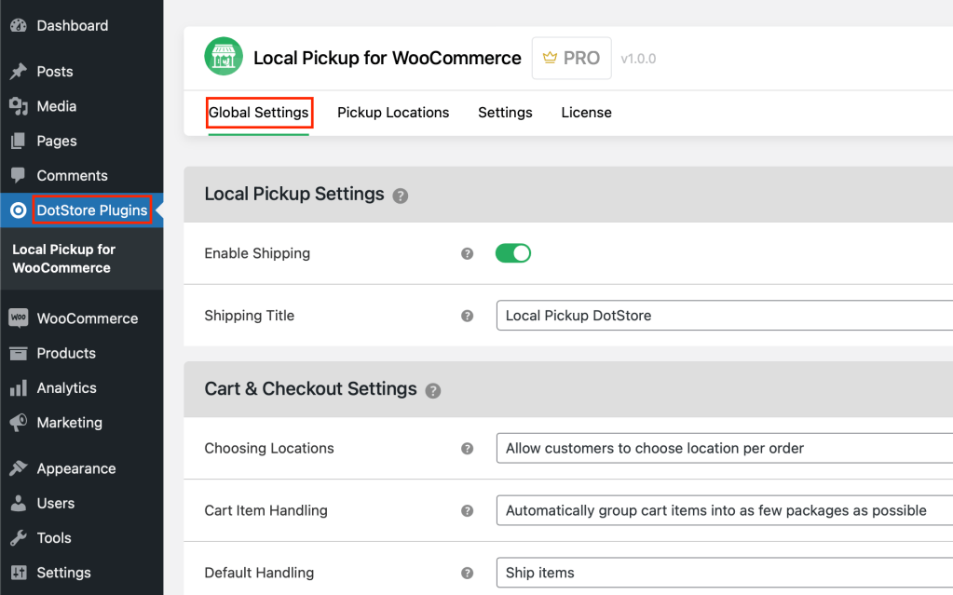Click help icon beside Cart & Checkout Settings
This screenshot has height=595, width=953.
click(433, 391)
